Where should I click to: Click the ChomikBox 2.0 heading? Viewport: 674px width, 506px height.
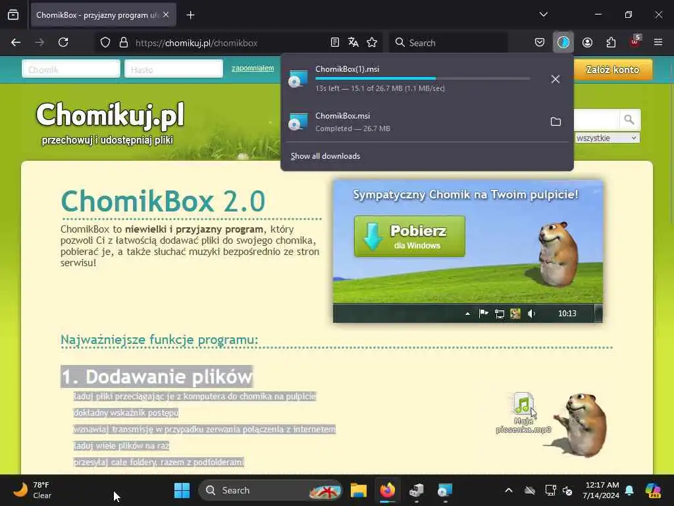tap(163, 201)
